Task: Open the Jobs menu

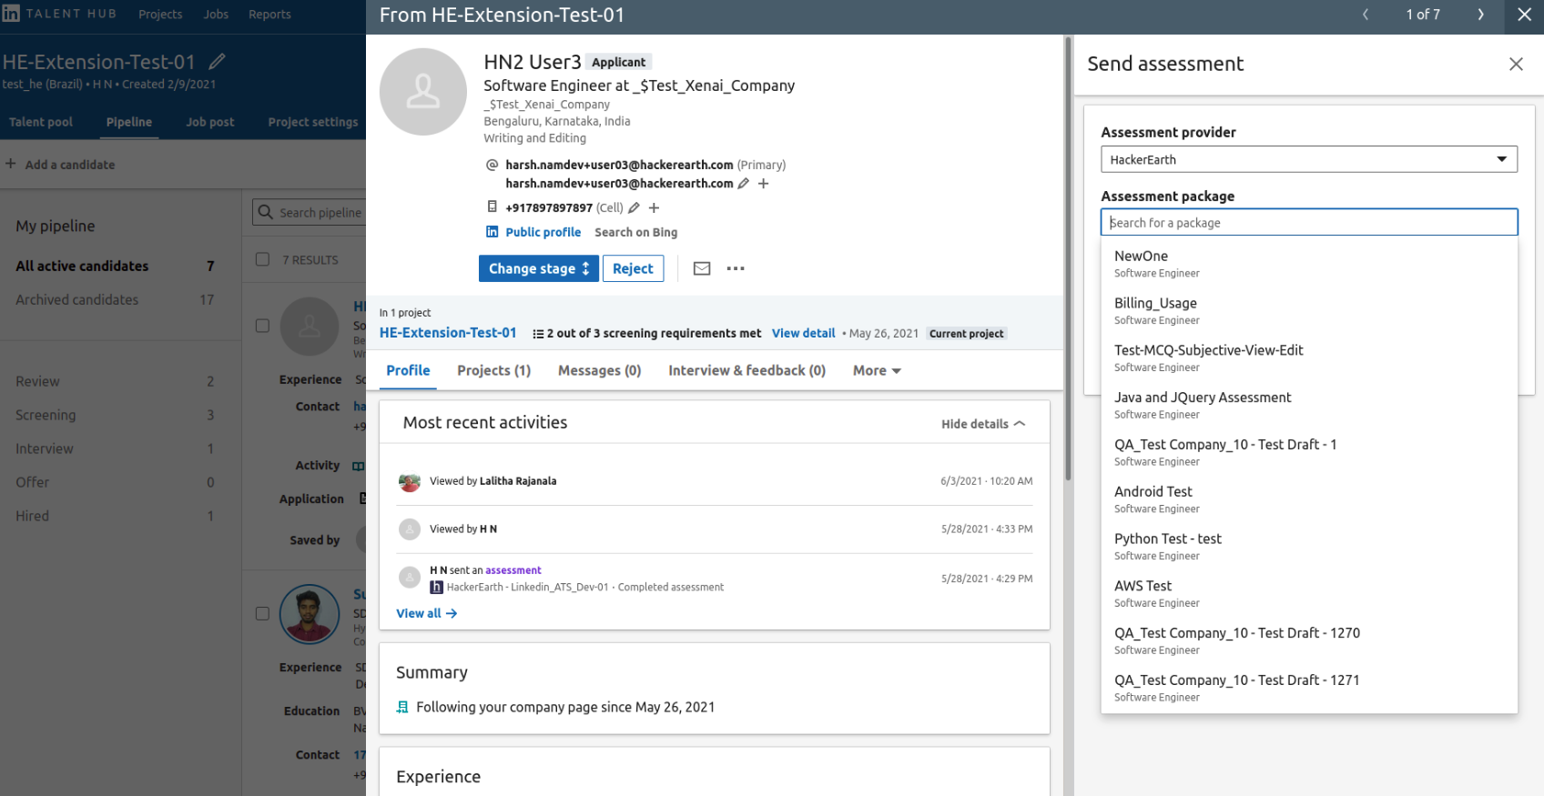Action: [x=216, y=15]
